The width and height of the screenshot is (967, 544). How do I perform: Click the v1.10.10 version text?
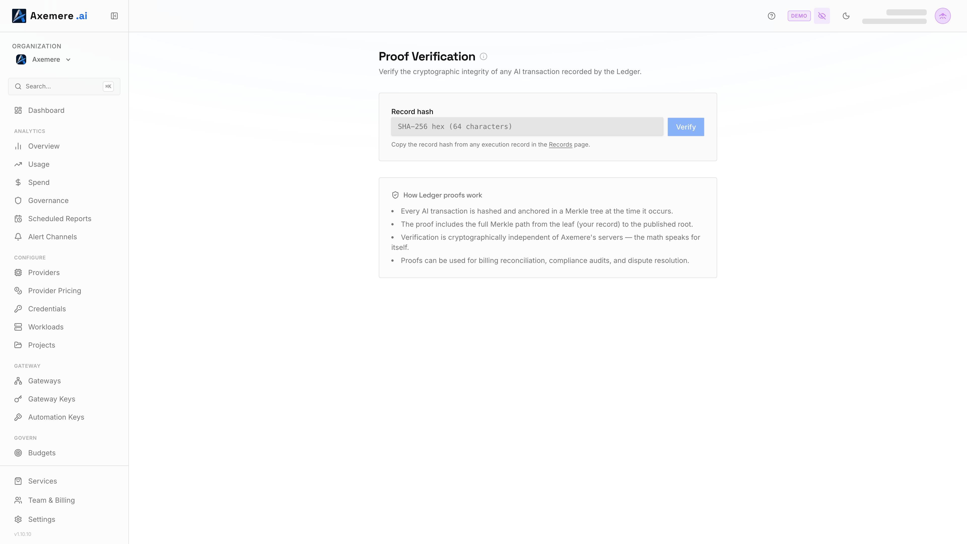[22, 534]
